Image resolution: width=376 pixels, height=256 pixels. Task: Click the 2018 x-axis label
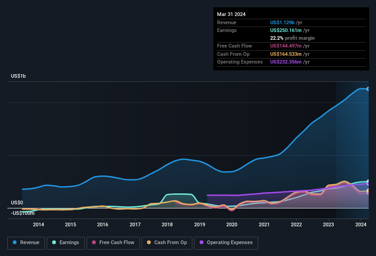(x=167, y=224)
